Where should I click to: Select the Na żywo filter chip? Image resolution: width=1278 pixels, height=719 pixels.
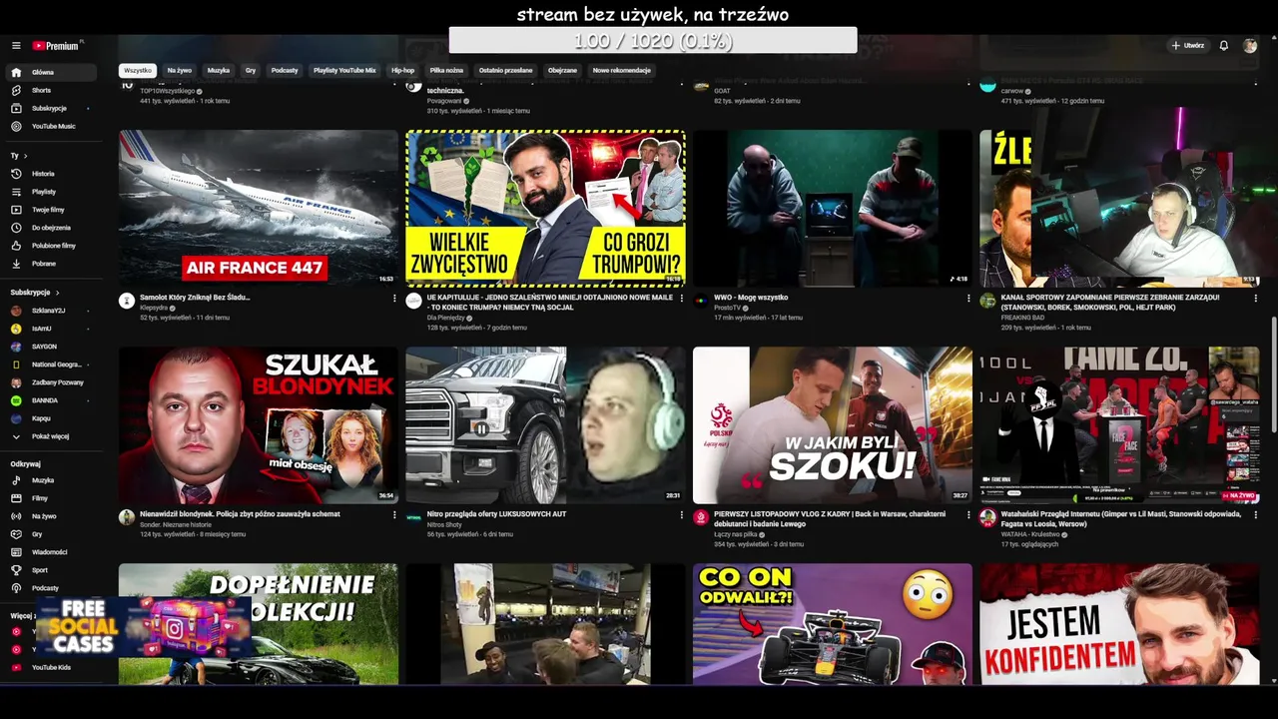(x=180, y=71)
